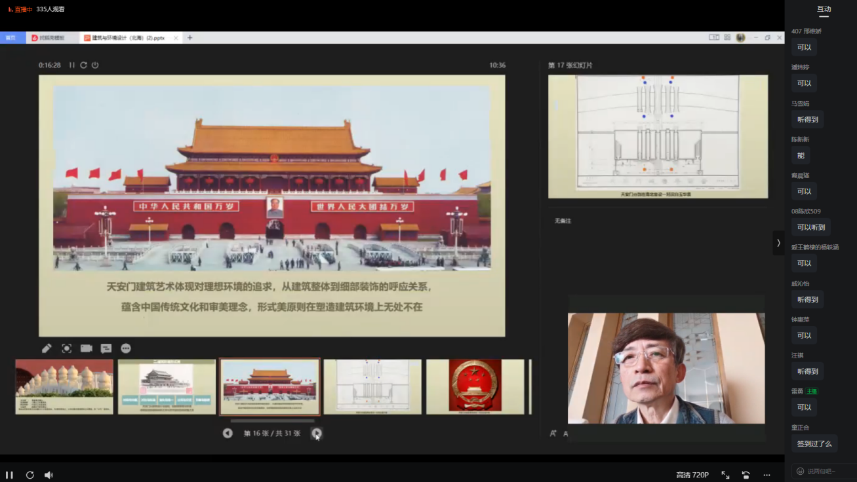Switch to the 建筑与环境设计 pptx tab

click(x=128, y=38)
